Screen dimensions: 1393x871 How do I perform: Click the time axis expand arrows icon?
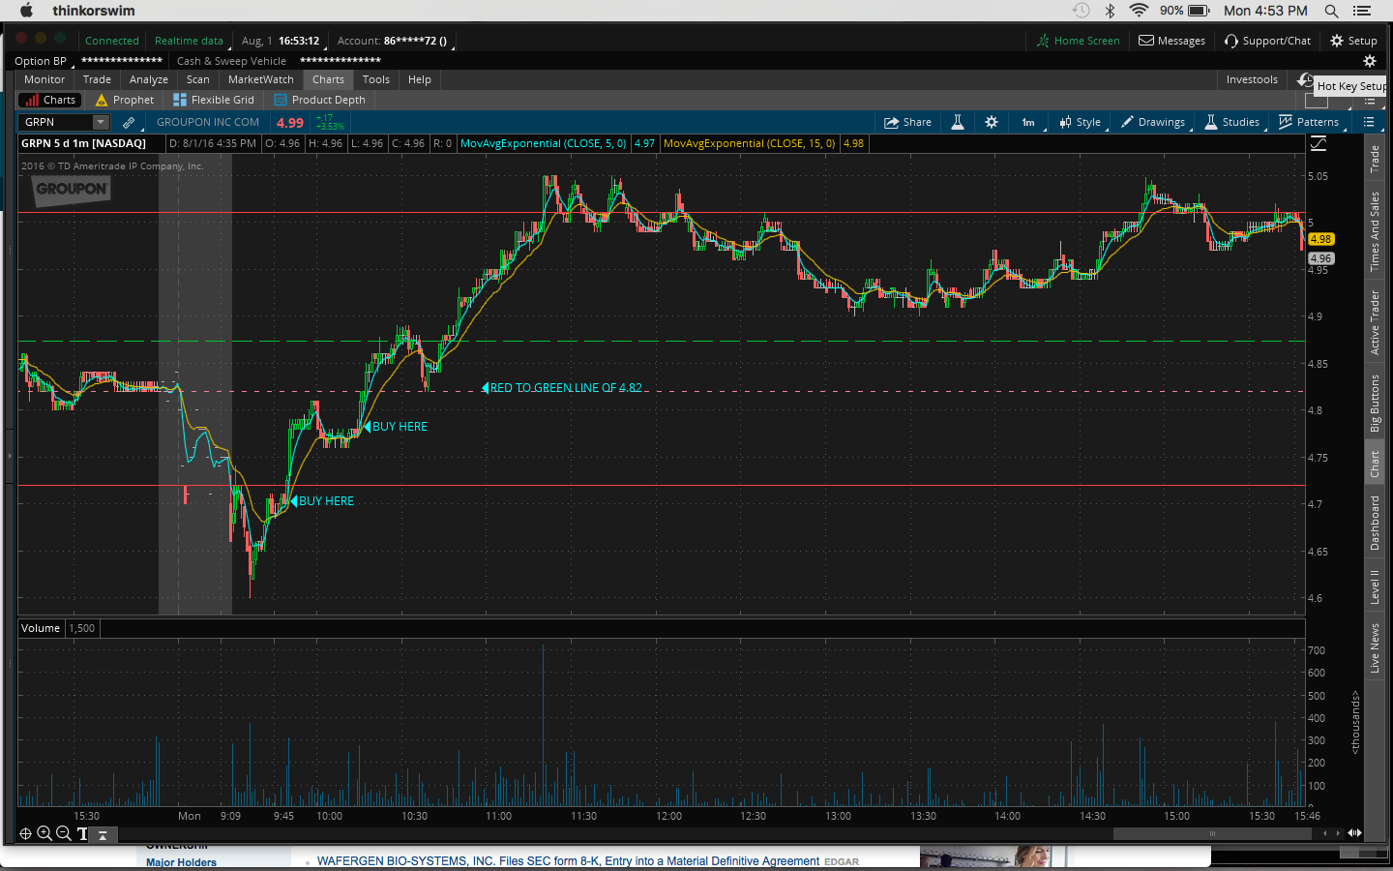tap(1354, 833)
